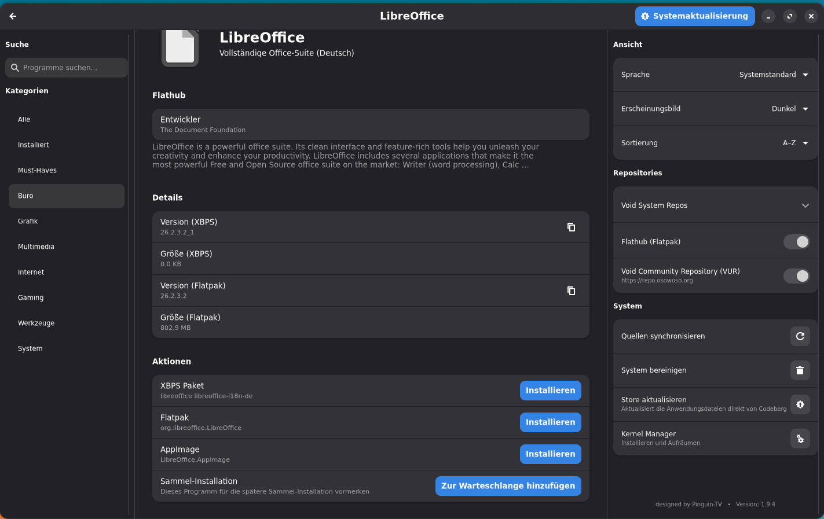The height and width of the screenshot is (519, 824).
Task: Click the Größe (Flatpak) row
Action: (x=371, y=322)
